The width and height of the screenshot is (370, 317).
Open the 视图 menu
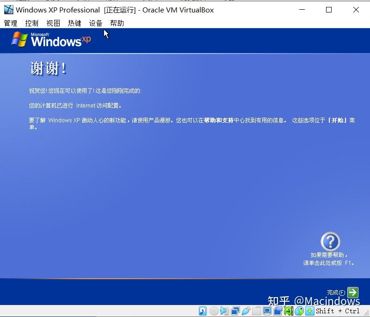pyautogui.click(x=53, y=23)
